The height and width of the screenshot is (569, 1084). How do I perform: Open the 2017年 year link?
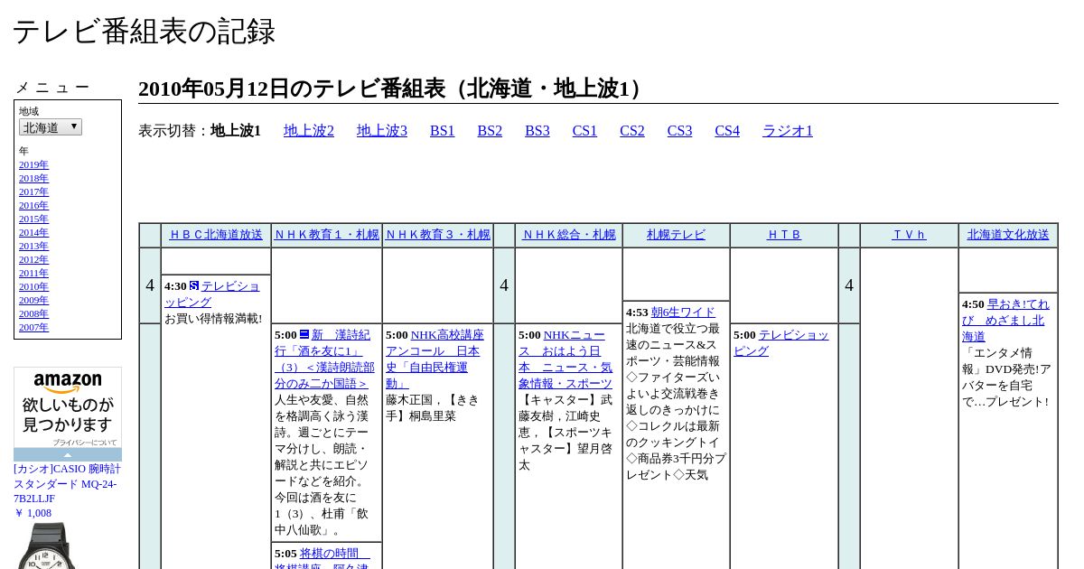click(33, 191)
